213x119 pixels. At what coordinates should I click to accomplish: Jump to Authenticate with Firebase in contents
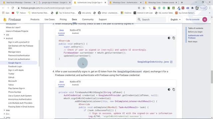pyautogui.click(x=196, y=37)
